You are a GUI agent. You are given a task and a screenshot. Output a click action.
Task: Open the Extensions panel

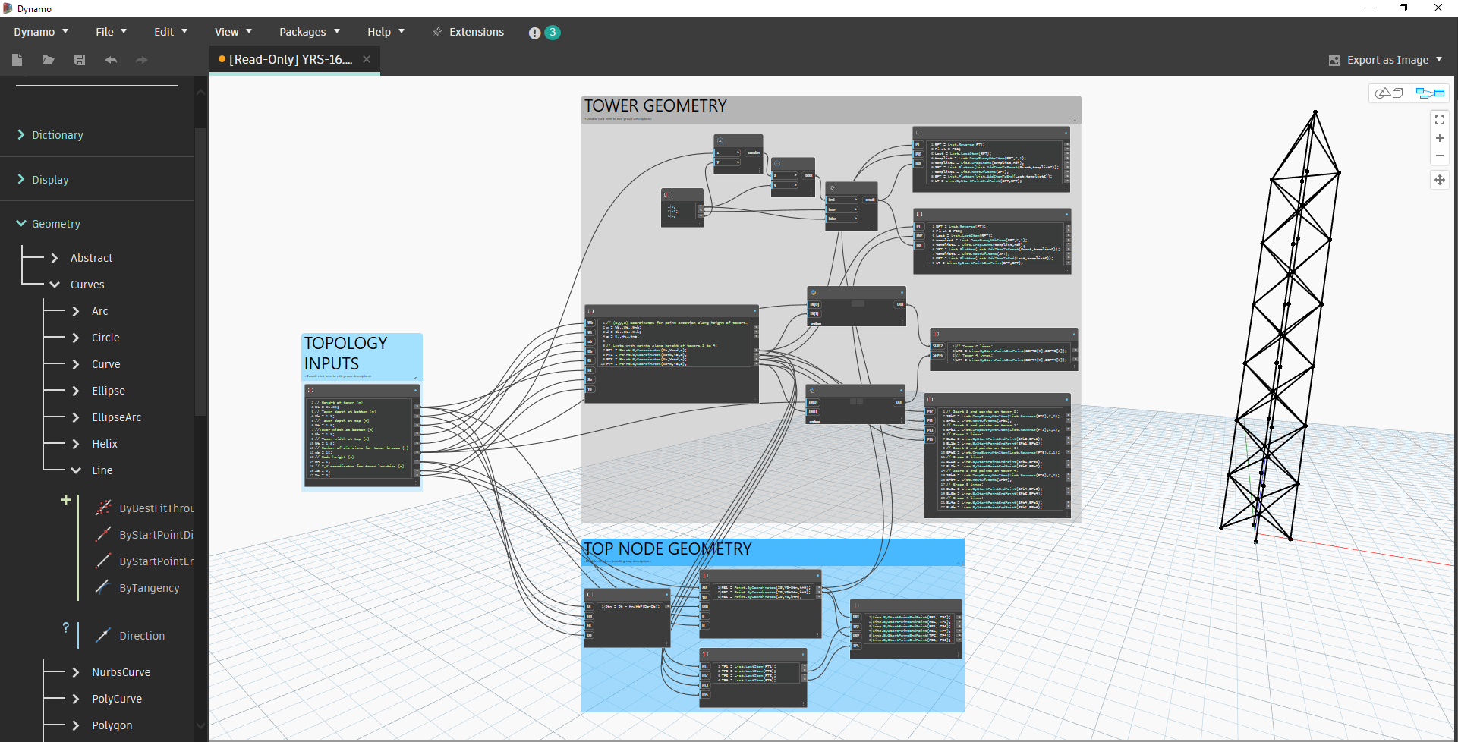(x=468, y=32)
